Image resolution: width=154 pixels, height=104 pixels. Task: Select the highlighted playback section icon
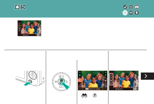click(125, 13)
